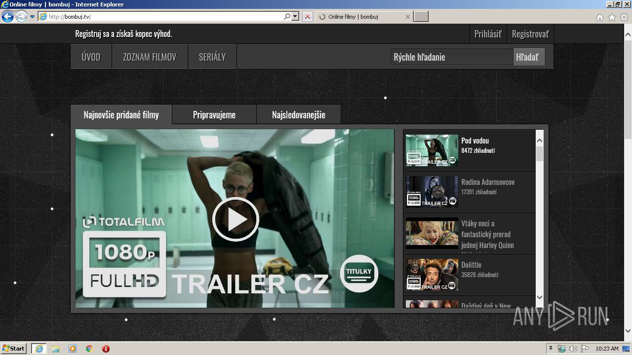Play the featured trailer video
The width and height of the screenshot is (632, 355).
click(x=236, y=219)
